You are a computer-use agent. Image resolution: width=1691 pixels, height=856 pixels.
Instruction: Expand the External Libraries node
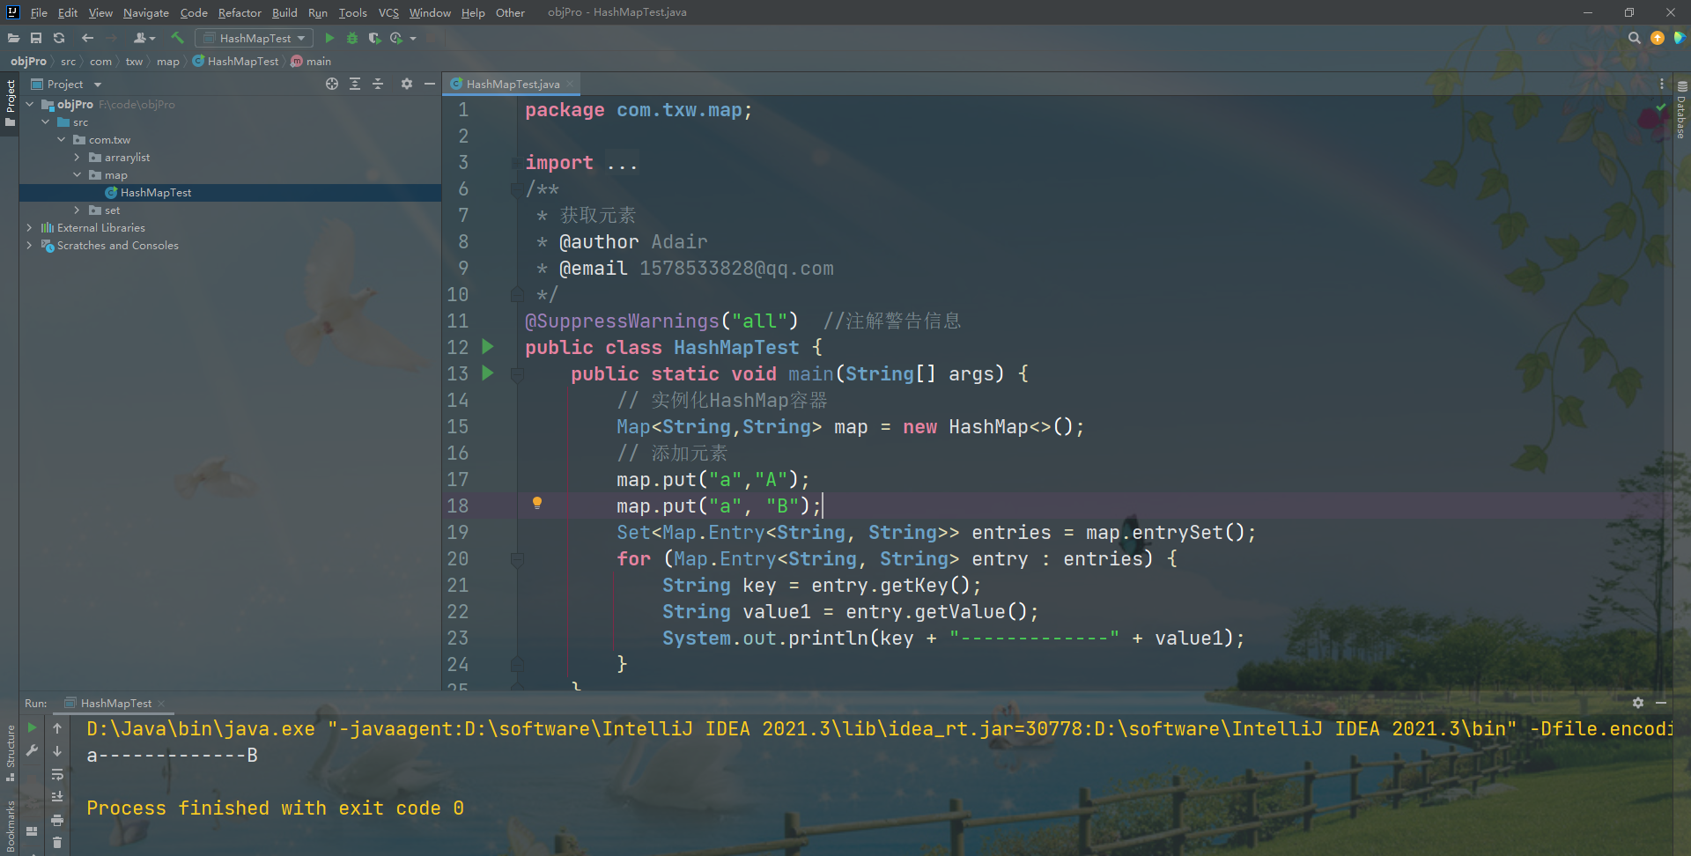pyautogui.click(x=29, y=227)
